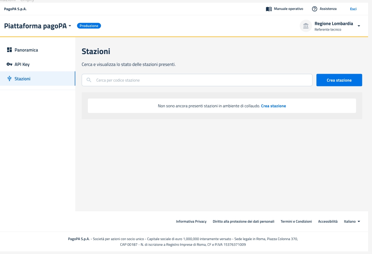The height and width of the screenshot is (254, 372).
Task: Click the Panoramica dashboard icon
Action: click(x=10, y=50)
